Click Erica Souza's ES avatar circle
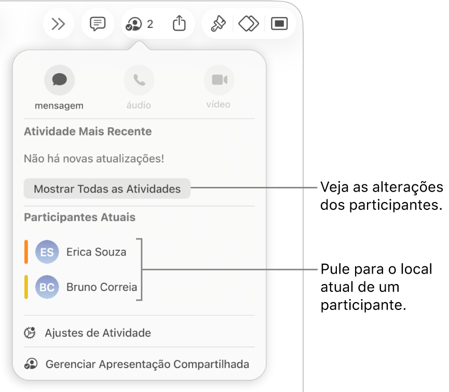Viewport: 449px width, 392px height. (x=47, y=252)
